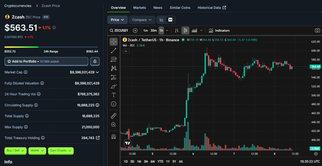
Task: Select the ruler measure tool
Action: (114, 116)
